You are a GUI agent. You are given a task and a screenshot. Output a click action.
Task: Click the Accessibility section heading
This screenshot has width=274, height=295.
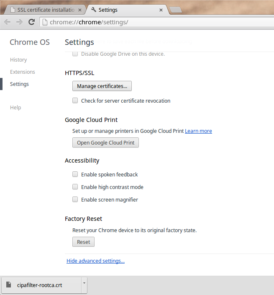82,160
